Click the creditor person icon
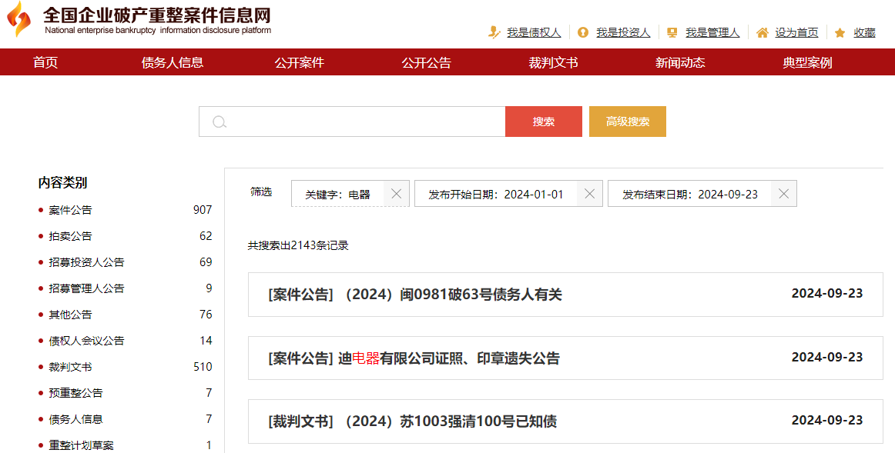Screen dimensions: 895x453 pos(494,32)
